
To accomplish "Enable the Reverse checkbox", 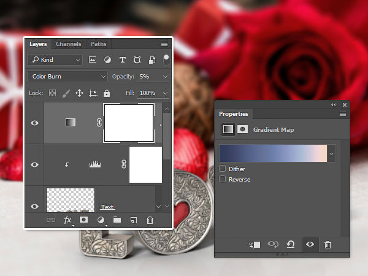I will click(223, 179).
